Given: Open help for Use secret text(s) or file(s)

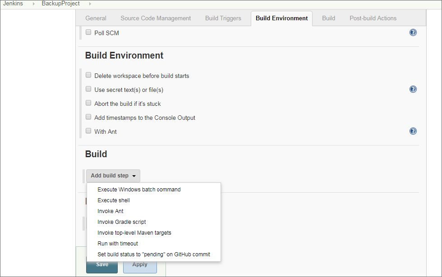Looking at the screenshot, I should point(413,89).
